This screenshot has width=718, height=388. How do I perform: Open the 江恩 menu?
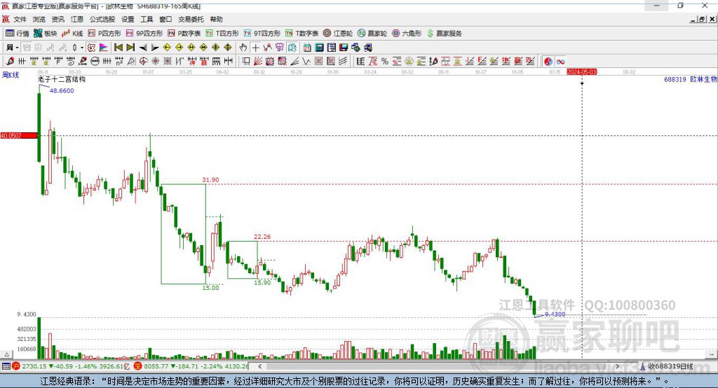coord(77,19)
